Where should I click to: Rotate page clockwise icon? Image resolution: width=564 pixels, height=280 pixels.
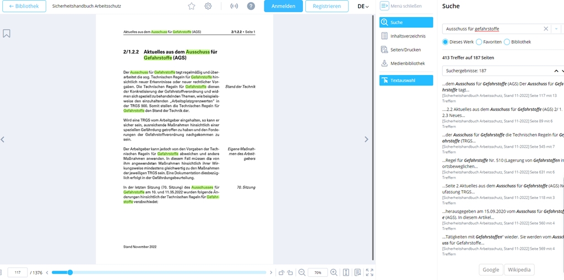[290, 272]
